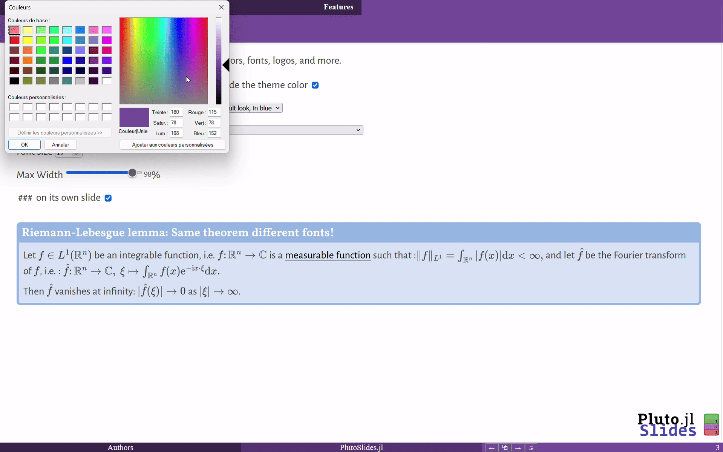
Task: Click the Lum. value field
Action: (x=176, y=133)
